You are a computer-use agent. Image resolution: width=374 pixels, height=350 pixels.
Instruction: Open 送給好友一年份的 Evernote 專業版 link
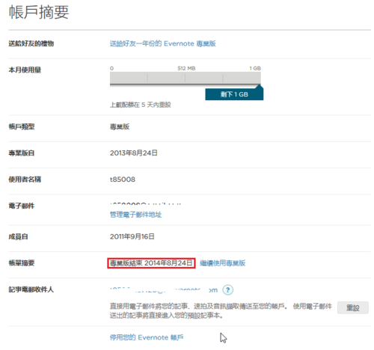(x=163, y=43)
